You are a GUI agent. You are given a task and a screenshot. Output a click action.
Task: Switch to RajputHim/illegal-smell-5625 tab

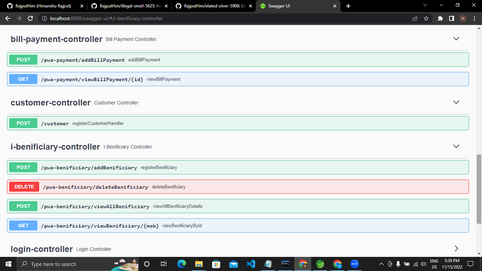[x=129, y=6]
